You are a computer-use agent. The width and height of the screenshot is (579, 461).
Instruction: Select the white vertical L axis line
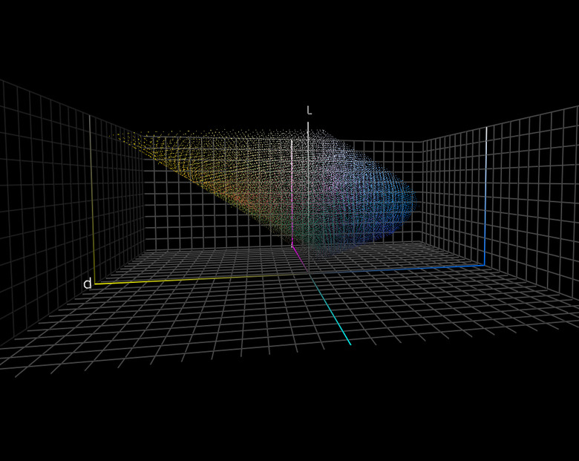308,197
